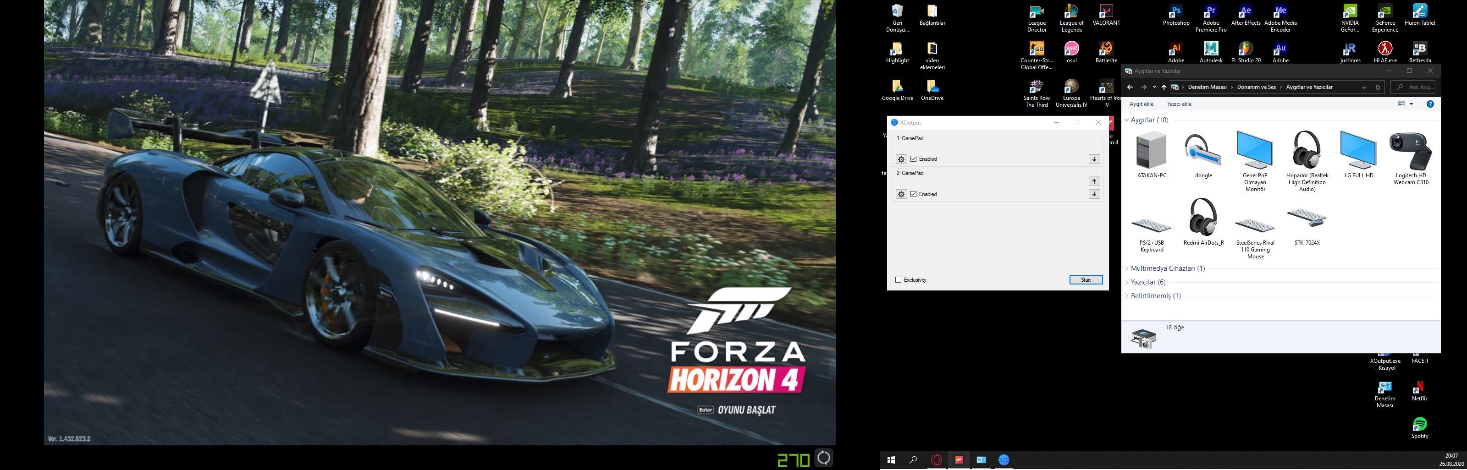Viewport: 1467px width, 470px height.
Task: Change view using the view icon button
Action: pos(1401,104)
